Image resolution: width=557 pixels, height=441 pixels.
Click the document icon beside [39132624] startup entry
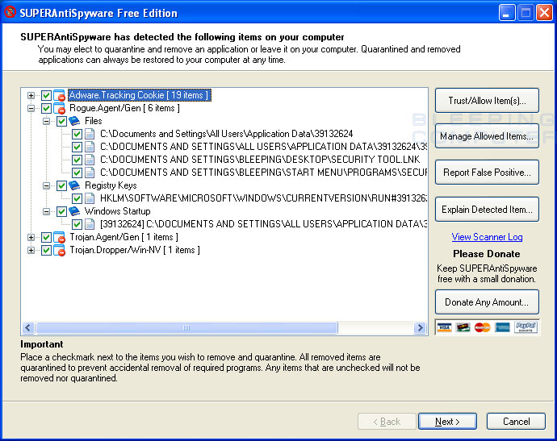90,224
